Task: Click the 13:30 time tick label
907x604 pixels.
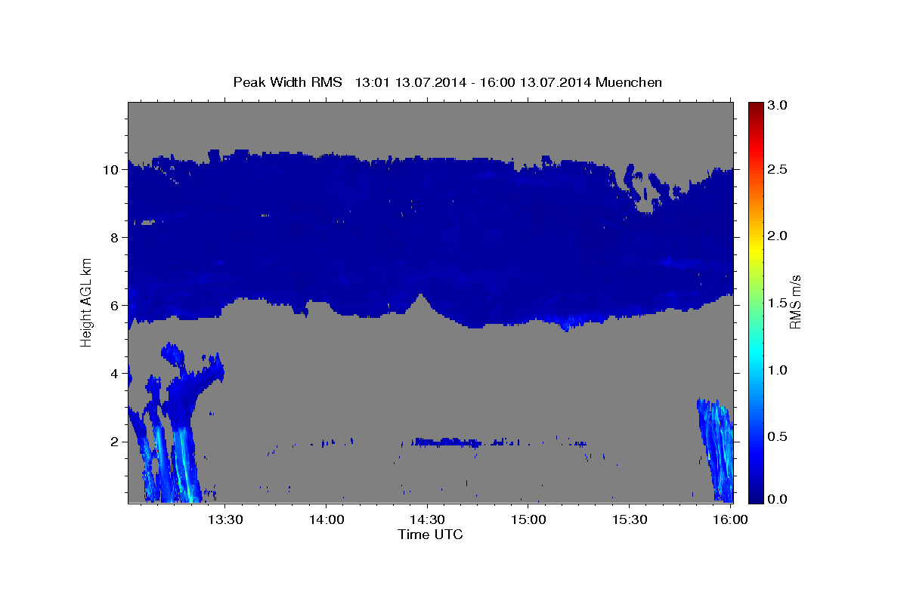Action: 225,519
